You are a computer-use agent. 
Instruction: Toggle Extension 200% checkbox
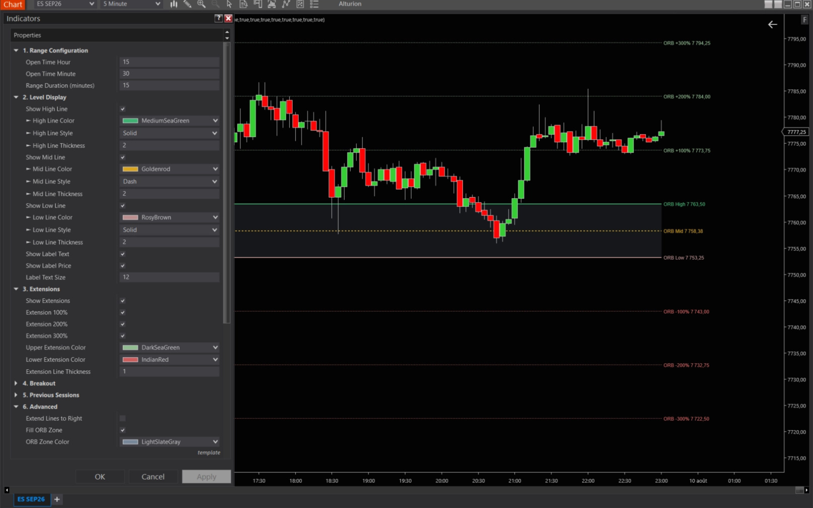[122, 324]
